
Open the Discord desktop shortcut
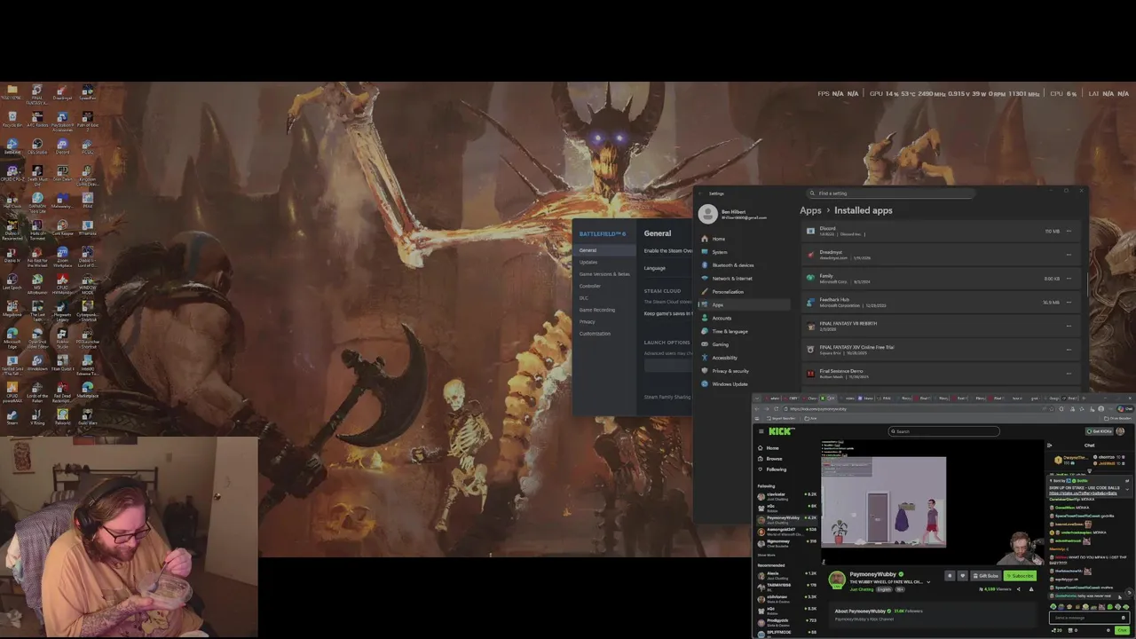[x=62, y=145]
